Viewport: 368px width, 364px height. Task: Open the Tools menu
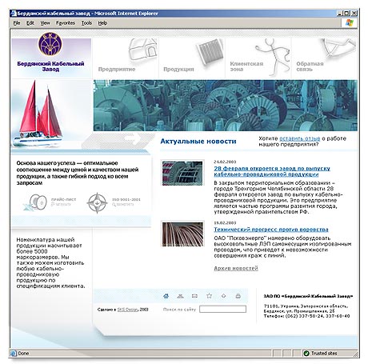pyautogui.click(x=86, y=23)
